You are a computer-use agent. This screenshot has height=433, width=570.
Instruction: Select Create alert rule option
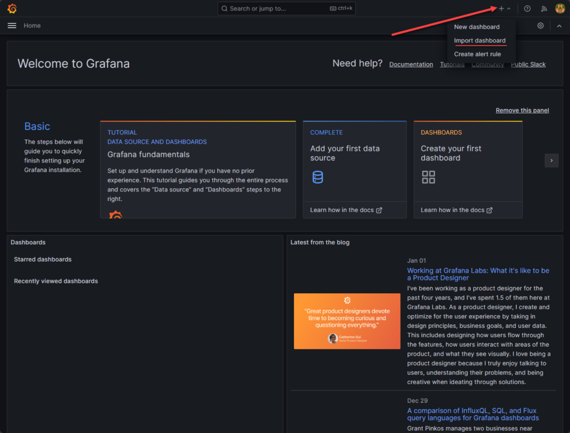click(478, 53)
